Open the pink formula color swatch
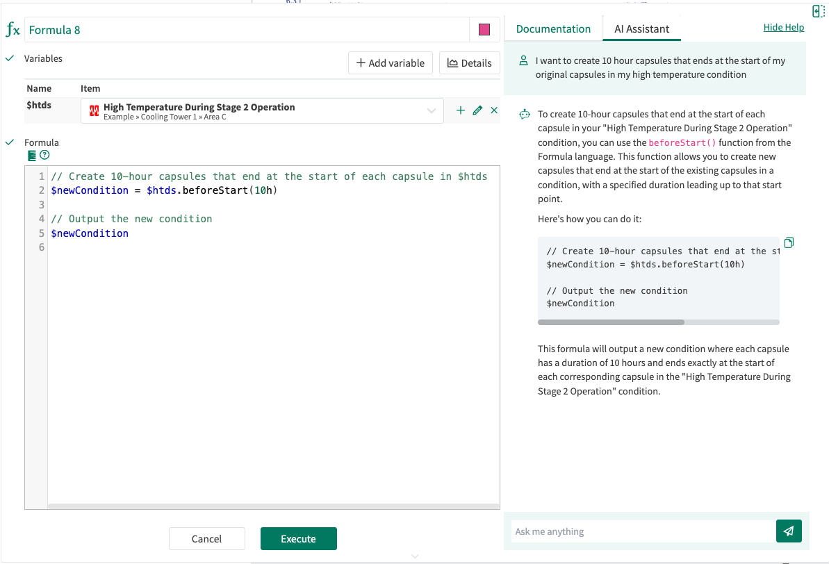Viewport: 829px width, 564px height. [484, 30]
